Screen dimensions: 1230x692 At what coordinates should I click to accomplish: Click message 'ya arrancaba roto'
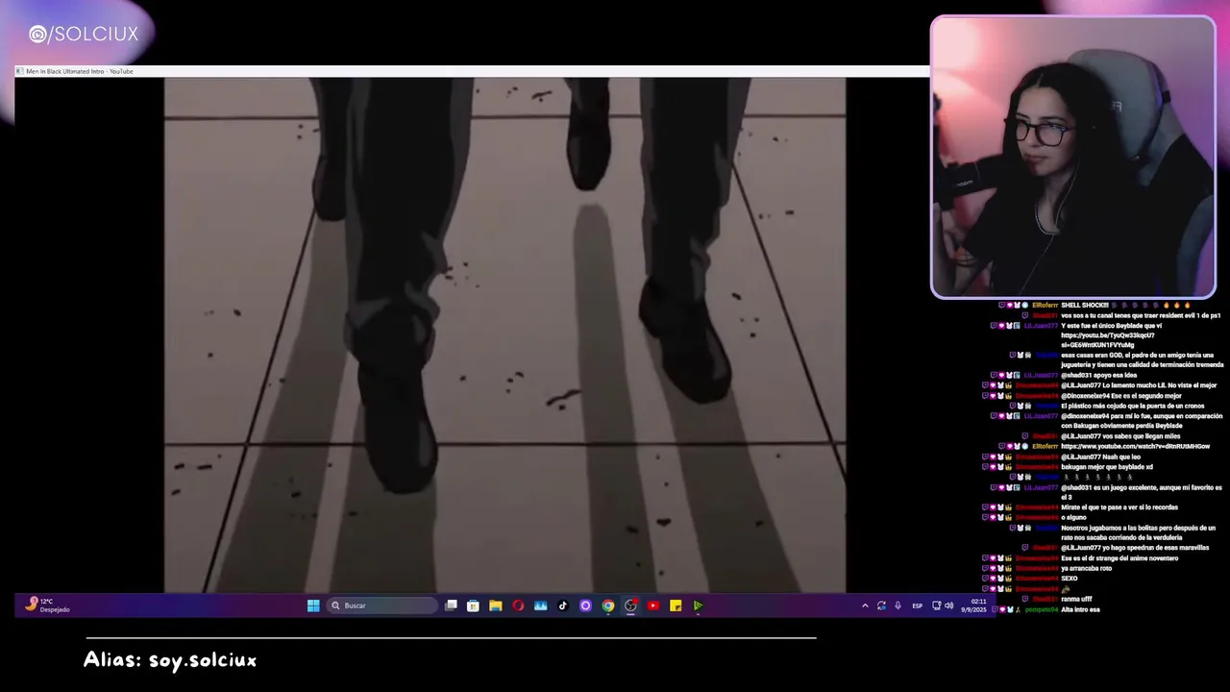(x=1086, y=568)
